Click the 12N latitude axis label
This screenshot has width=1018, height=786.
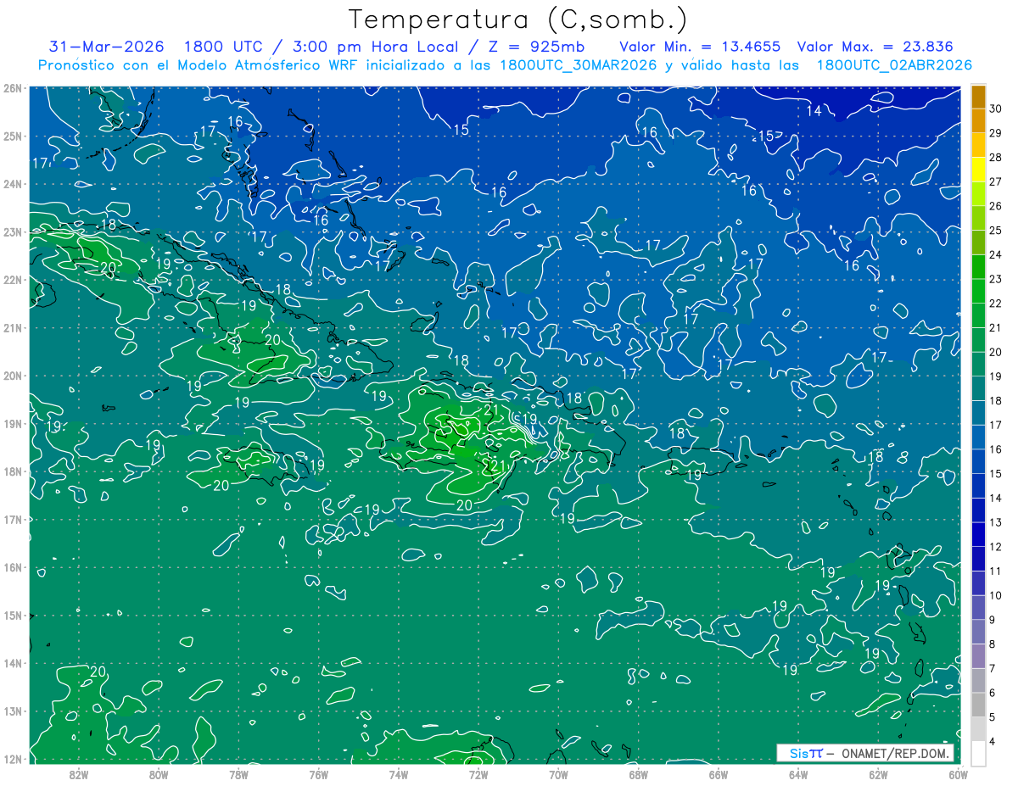pos(13,759)
